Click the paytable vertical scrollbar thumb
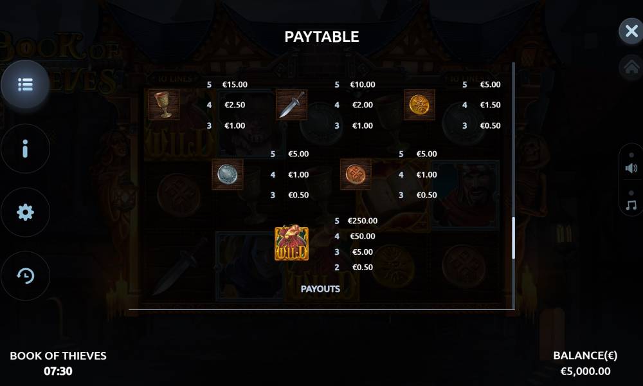This screenshot has height=386, width=643. pyautogui.click(x=513, y=238)
